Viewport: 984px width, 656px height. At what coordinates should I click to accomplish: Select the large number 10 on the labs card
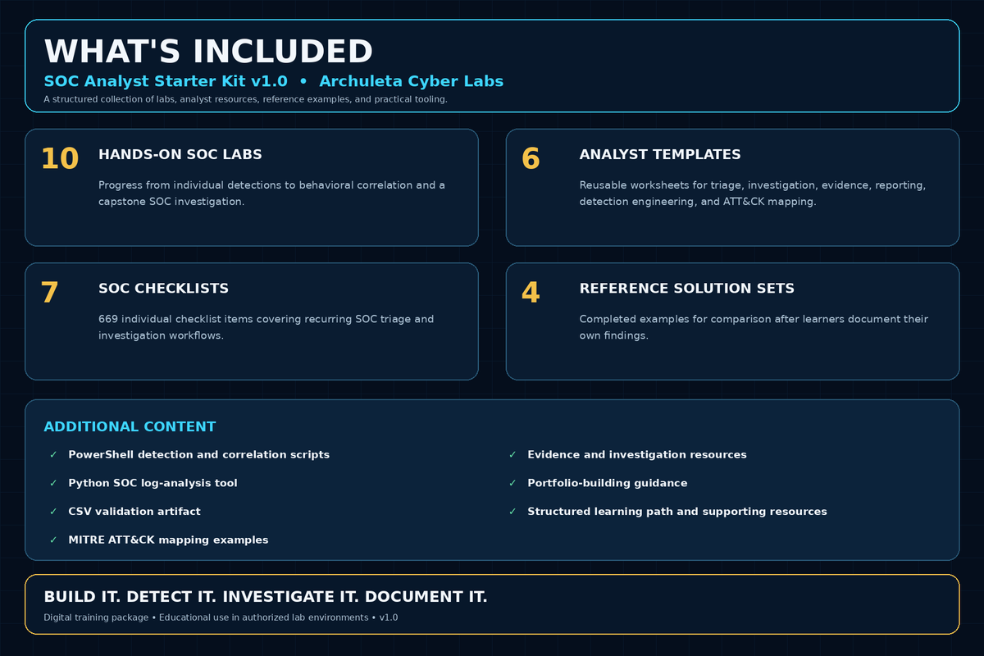point(59,158)
